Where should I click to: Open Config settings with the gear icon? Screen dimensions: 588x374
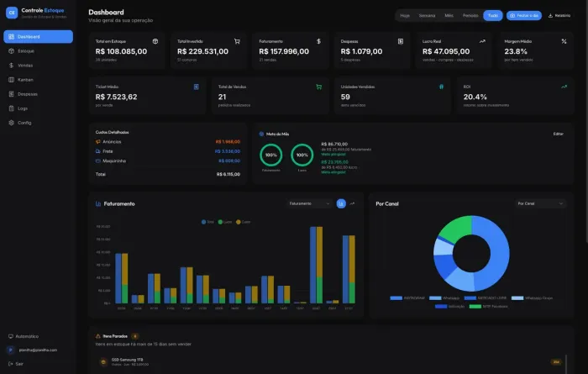click(11, 123)
